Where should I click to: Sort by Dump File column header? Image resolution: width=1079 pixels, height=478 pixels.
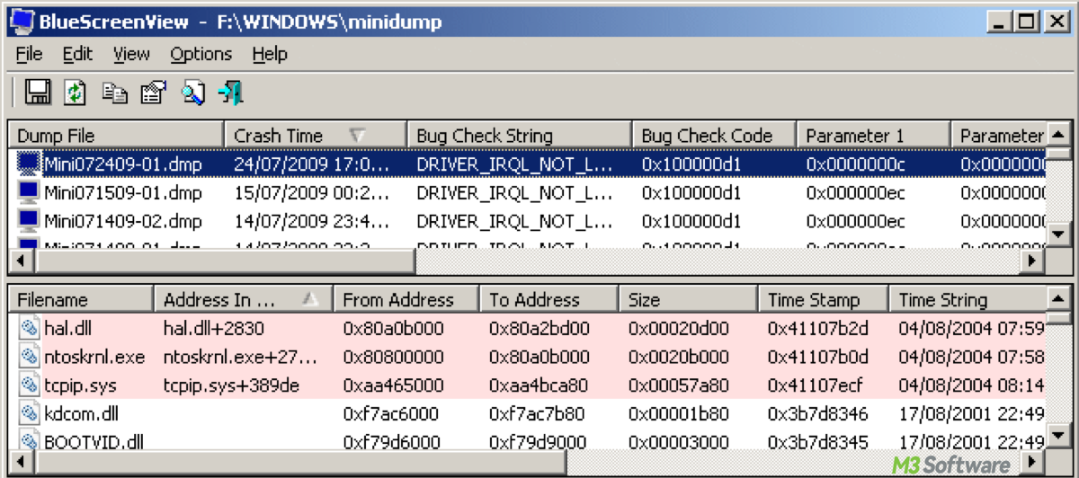coord(116,136)
